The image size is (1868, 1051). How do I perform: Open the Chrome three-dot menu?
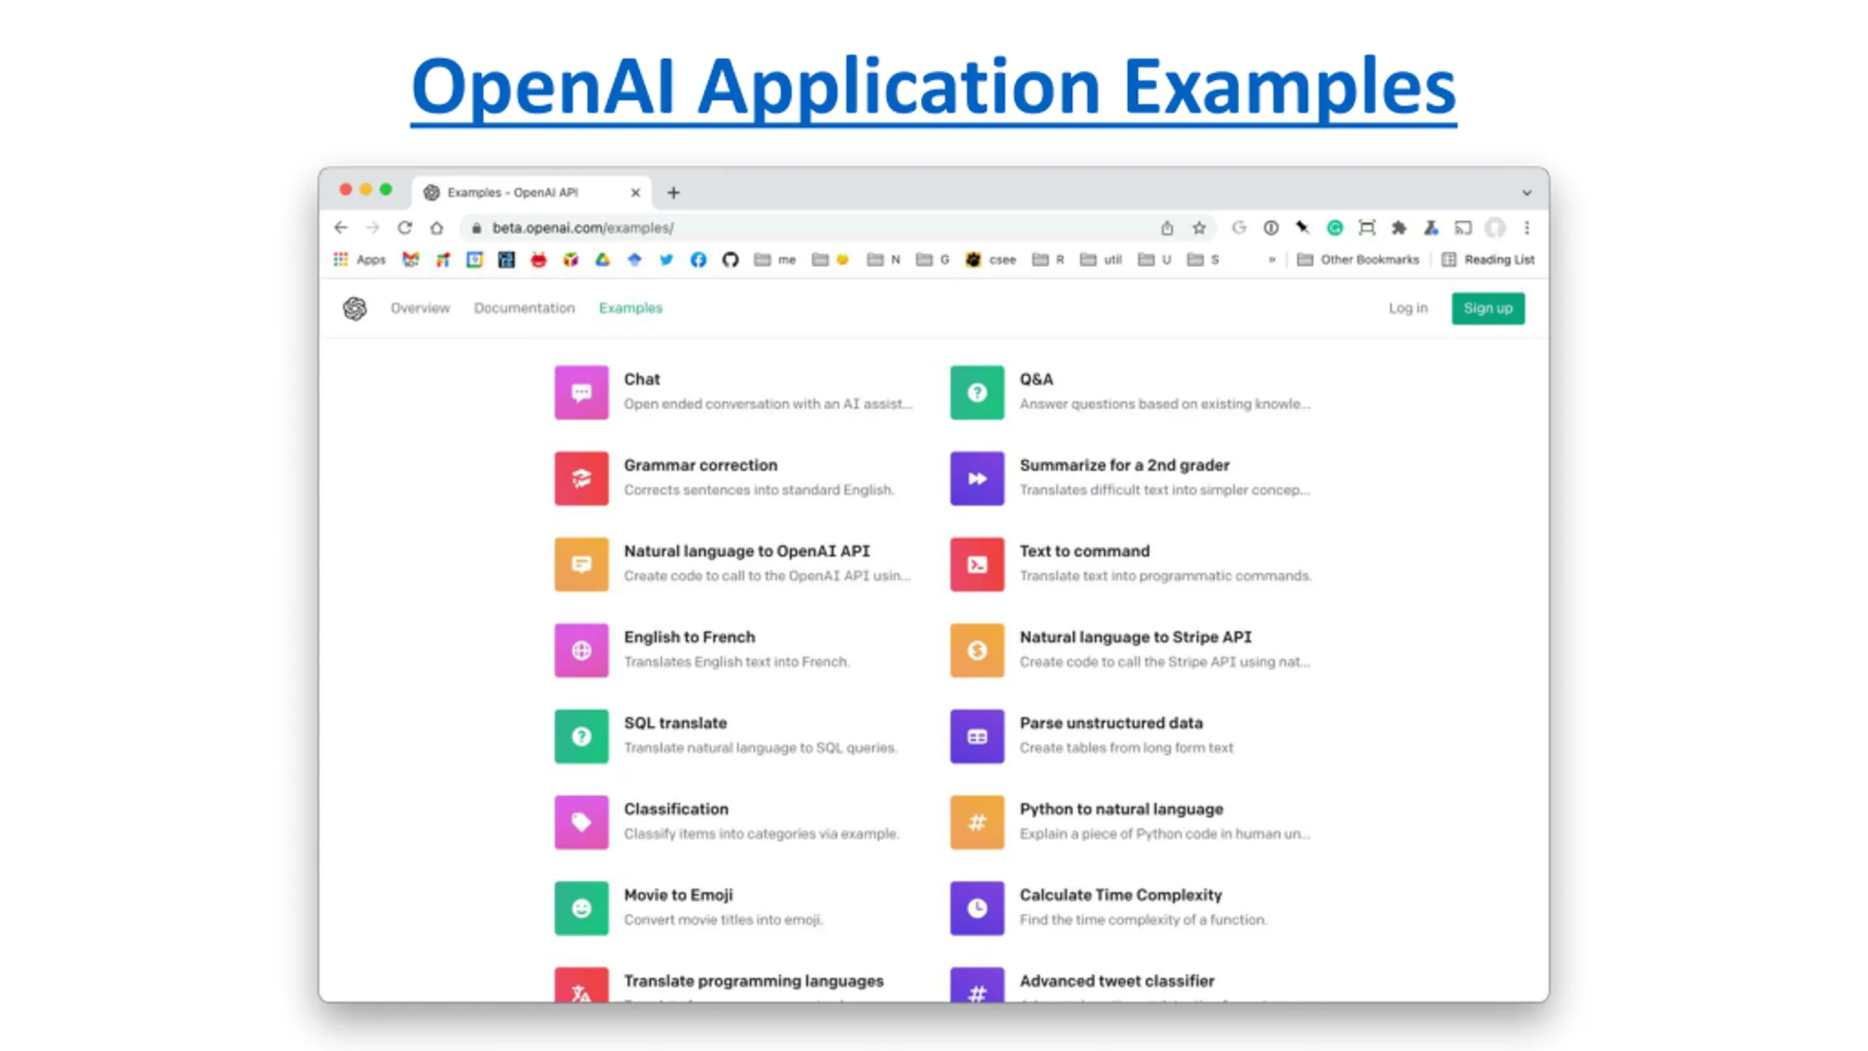click(1527, 228)
